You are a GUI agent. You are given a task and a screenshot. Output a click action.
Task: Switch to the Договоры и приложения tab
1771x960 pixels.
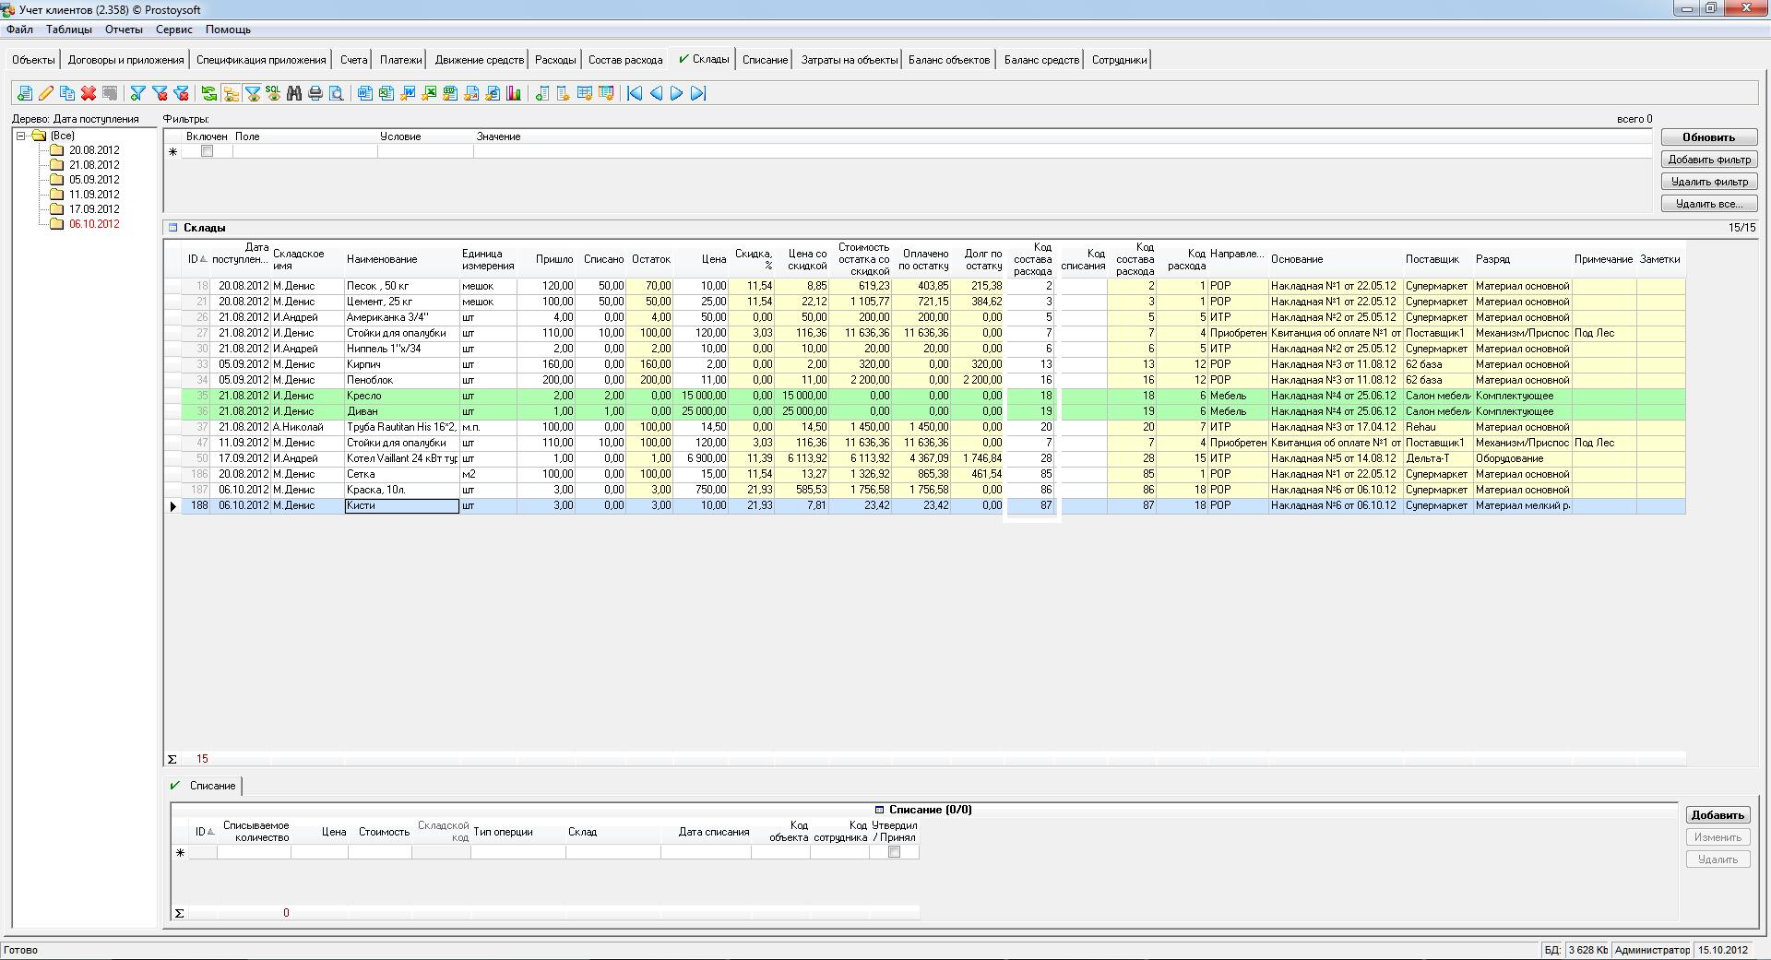(x=125, y=60)
